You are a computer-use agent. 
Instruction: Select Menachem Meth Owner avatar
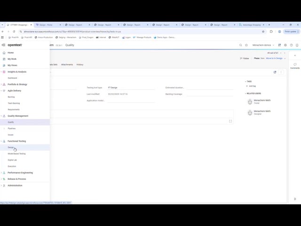tap(250, 102)
